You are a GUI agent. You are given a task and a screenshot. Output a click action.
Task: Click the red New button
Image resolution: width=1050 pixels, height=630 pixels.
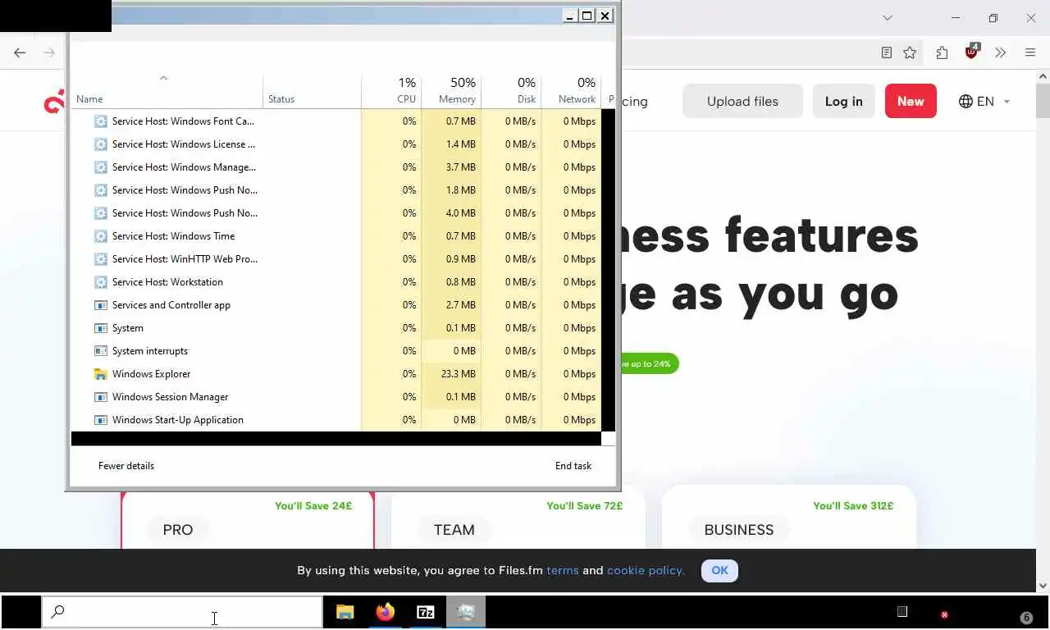[x=911, y=102]
